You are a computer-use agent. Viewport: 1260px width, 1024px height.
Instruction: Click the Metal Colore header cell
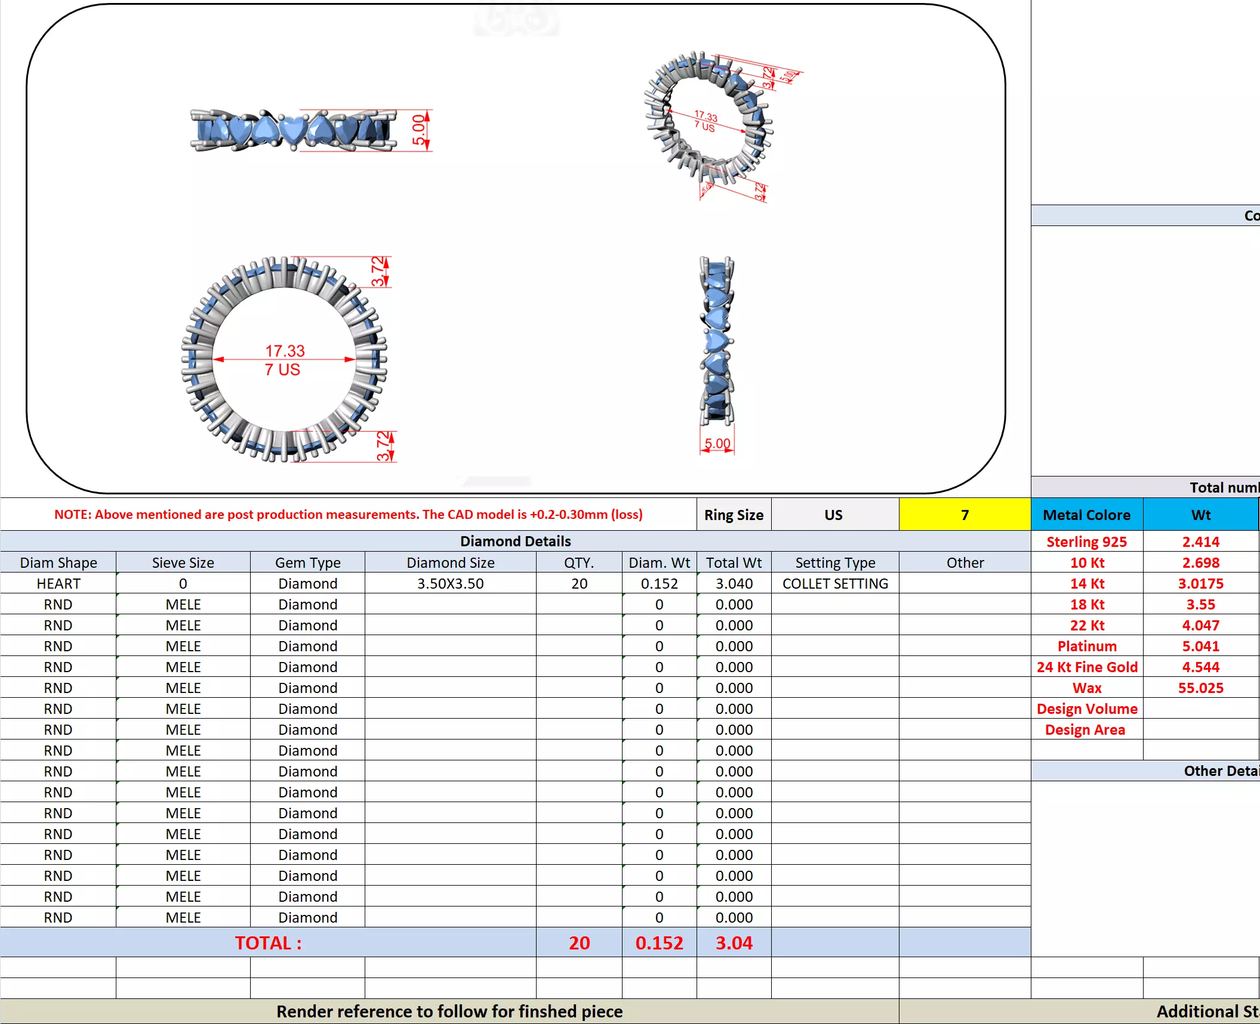[x=1086, y=515]
